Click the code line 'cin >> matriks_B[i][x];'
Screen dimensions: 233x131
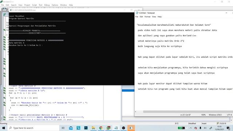tap(25, 105)
